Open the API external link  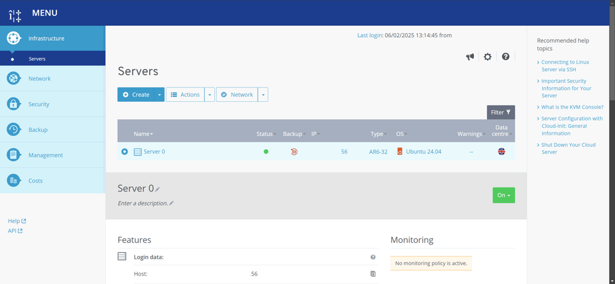pyautogui.click(x=15, y=231)
